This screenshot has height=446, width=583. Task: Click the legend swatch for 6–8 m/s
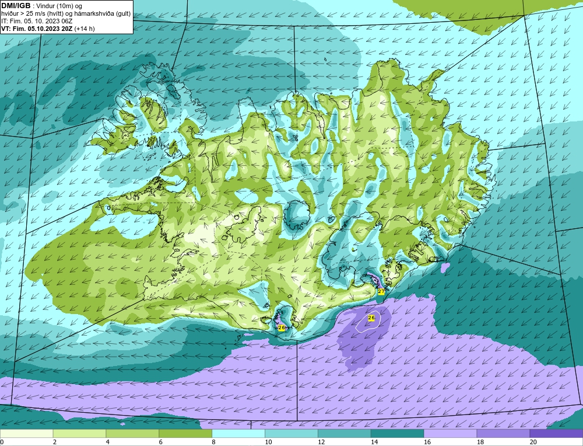[x=185, y=434]
